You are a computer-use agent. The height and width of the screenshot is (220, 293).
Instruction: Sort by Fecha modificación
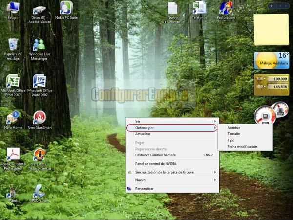[x=245, y=147]
